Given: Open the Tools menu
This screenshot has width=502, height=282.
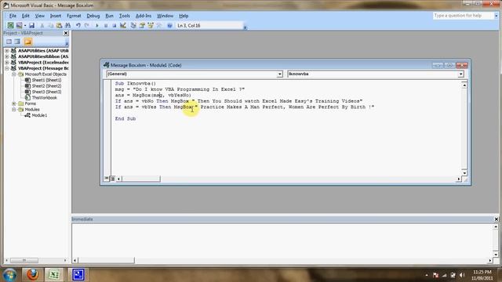Looking at the screenshot, I should (125, 16).
